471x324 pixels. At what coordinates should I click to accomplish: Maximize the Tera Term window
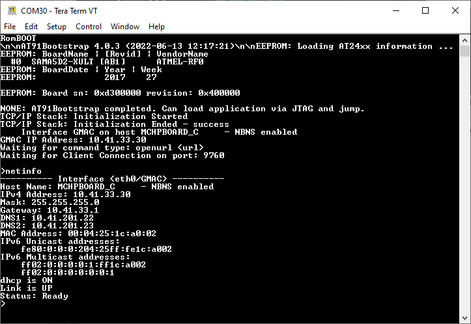coord(425,10)
